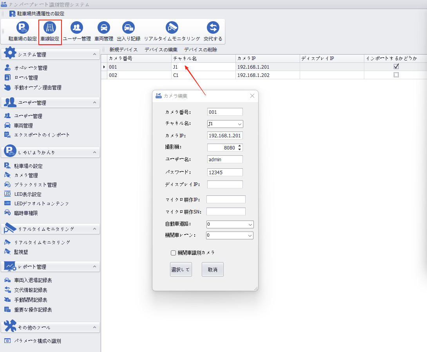Uncheck the import checkbox for camera 001
Screen dimensions: 427x352
point(396,67)
